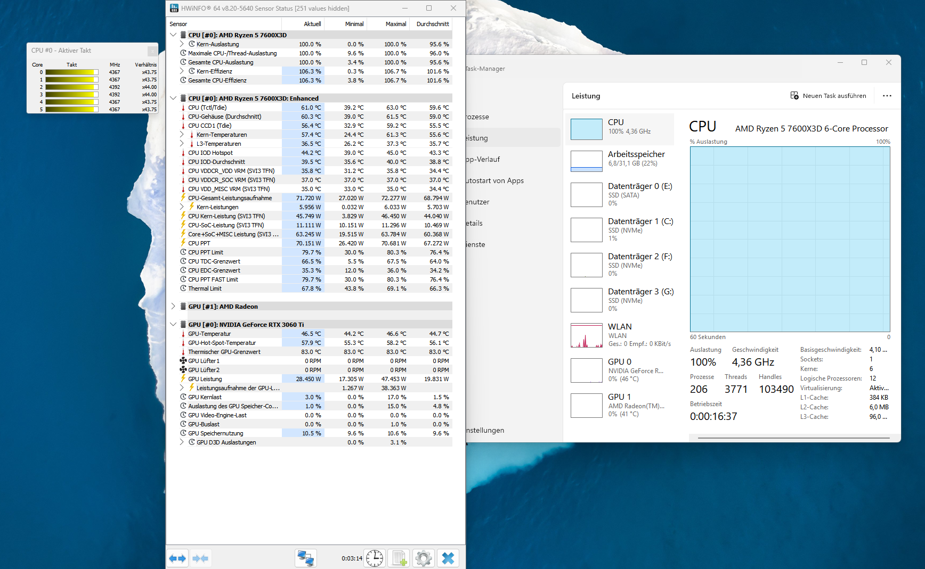Image resolution: width=925 pixels, height=569 pixels.
Task: Open HWiNFO sensor settings gear icon
Action: click(424, 558)
